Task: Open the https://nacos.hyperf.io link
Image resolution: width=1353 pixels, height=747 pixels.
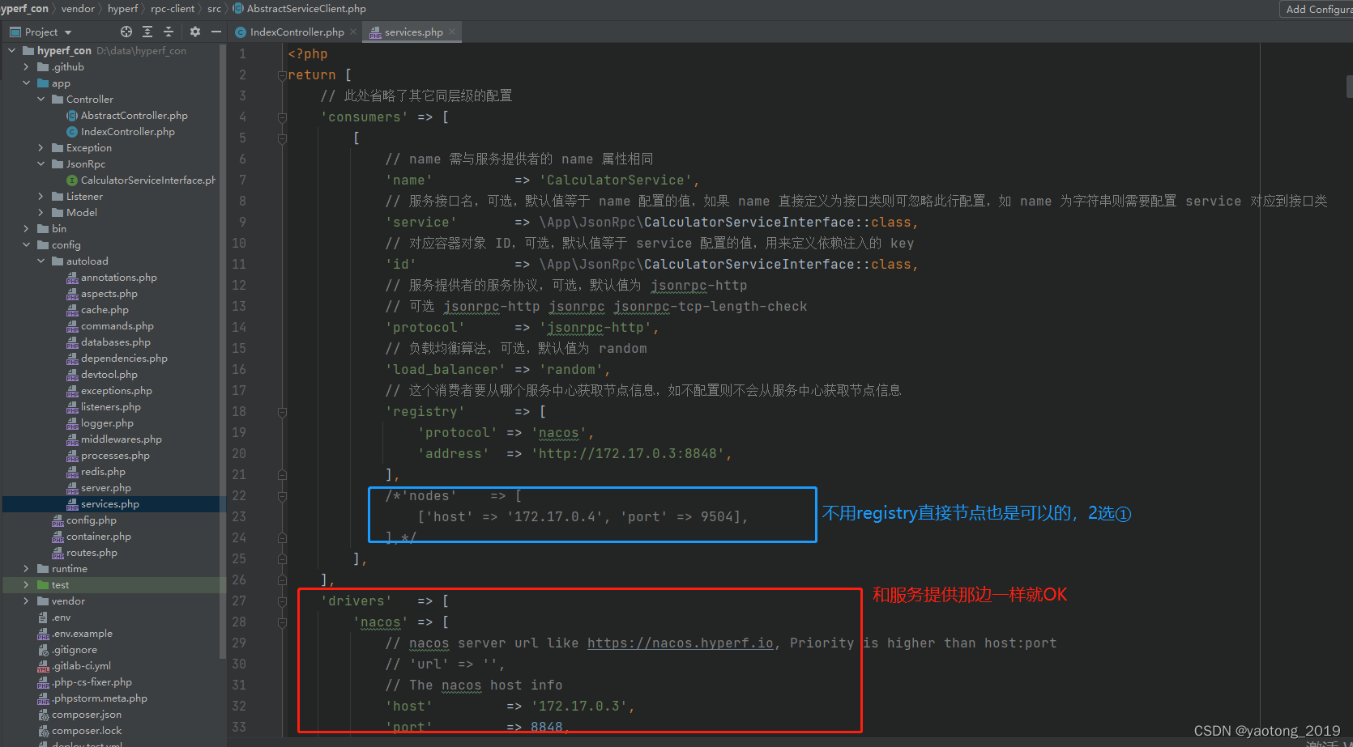Action: click(680, 643)
